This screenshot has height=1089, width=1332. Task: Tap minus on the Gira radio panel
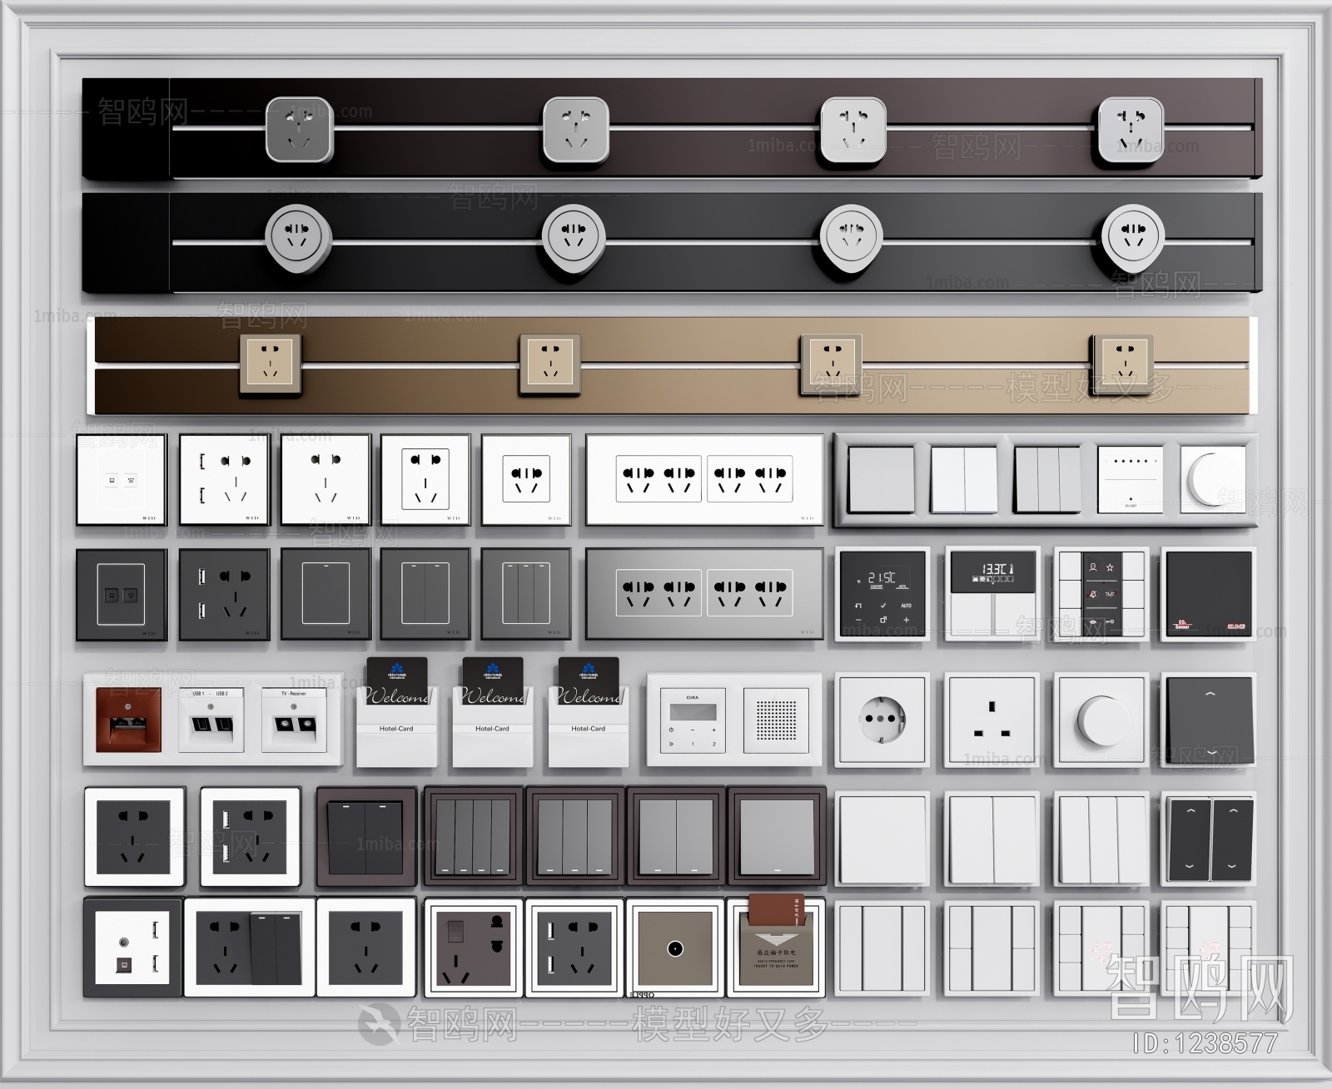[x=693, y=730]
